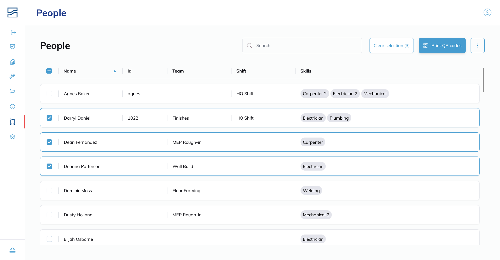Click the Mechanical 2 skill tag
The width and height of the screenshot is (500, 260).
pos(316,215)
